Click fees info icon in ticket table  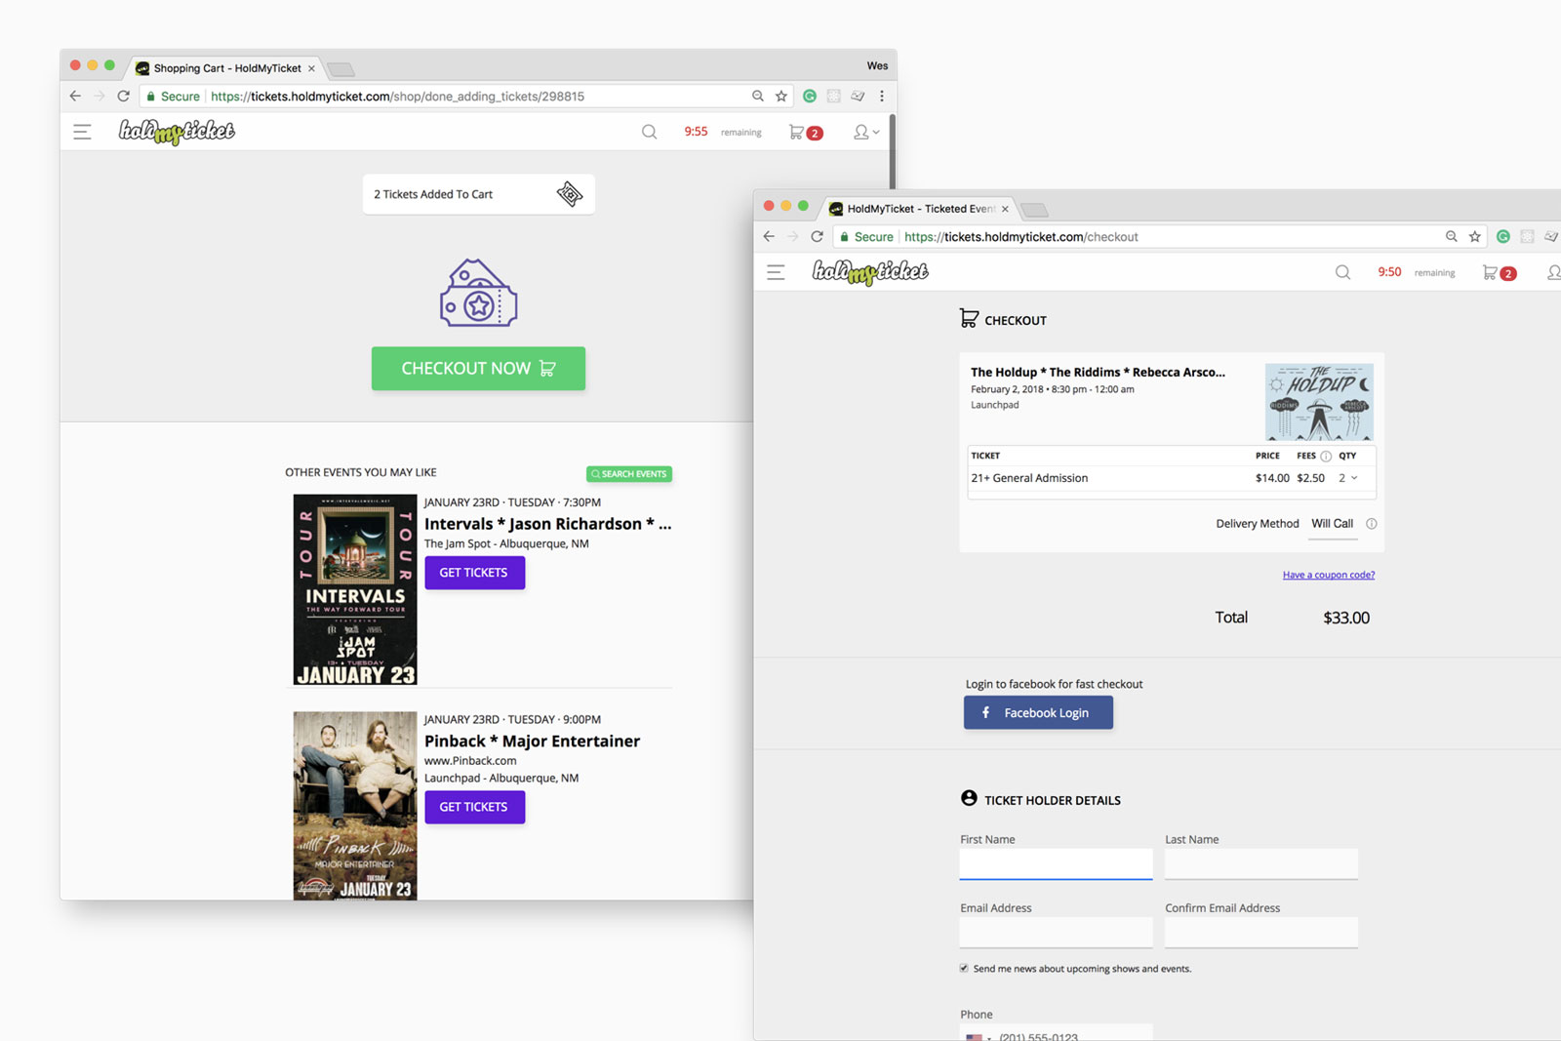(1326, 456)
